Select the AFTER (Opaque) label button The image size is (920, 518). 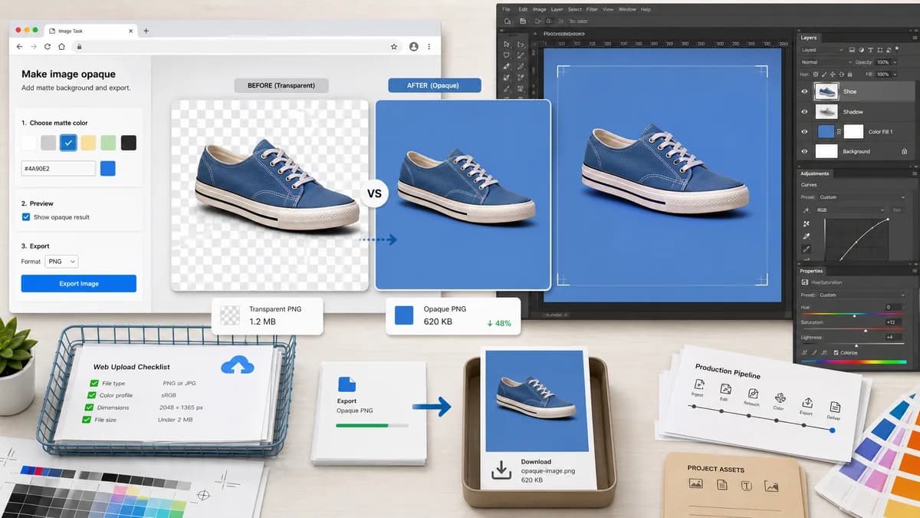[434, 85]
